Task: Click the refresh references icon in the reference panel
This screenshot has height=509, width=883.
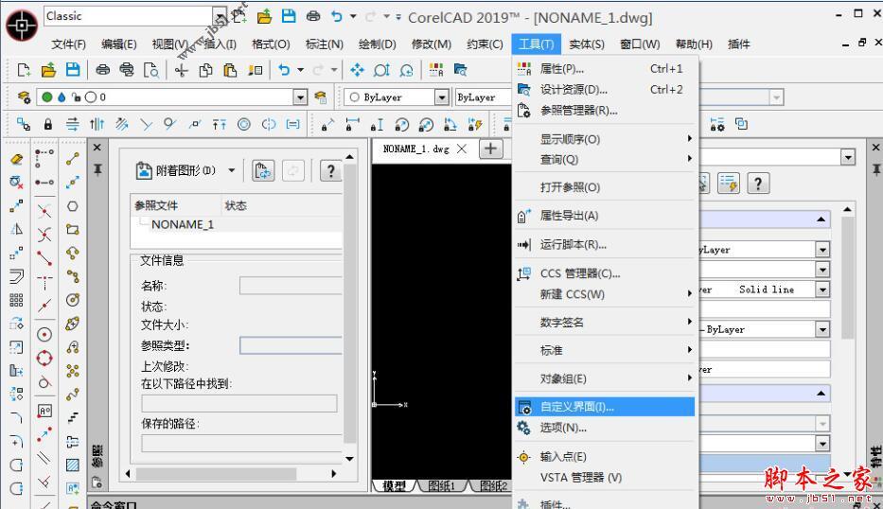Action: coord(263,170)
